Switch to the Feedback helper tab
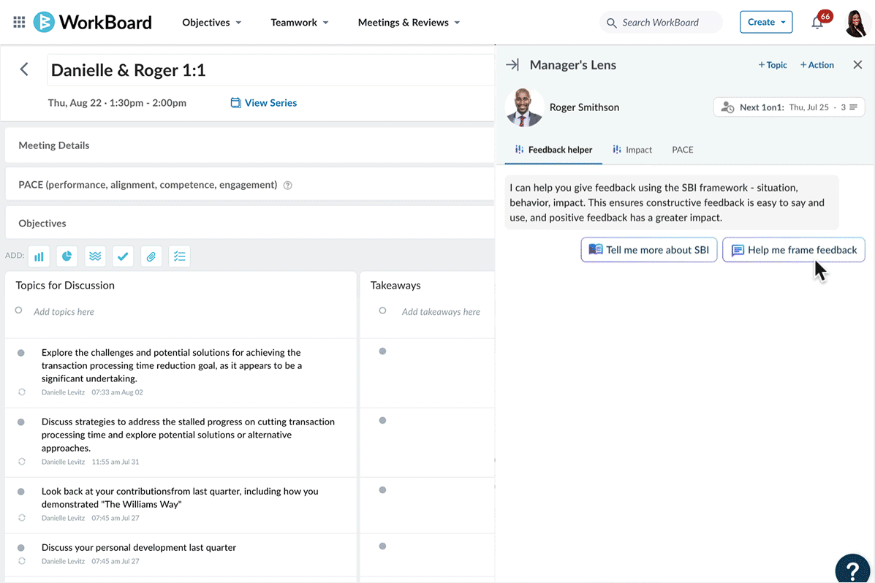The height and width of the screenshot is (583, 875). pos(553,150)
